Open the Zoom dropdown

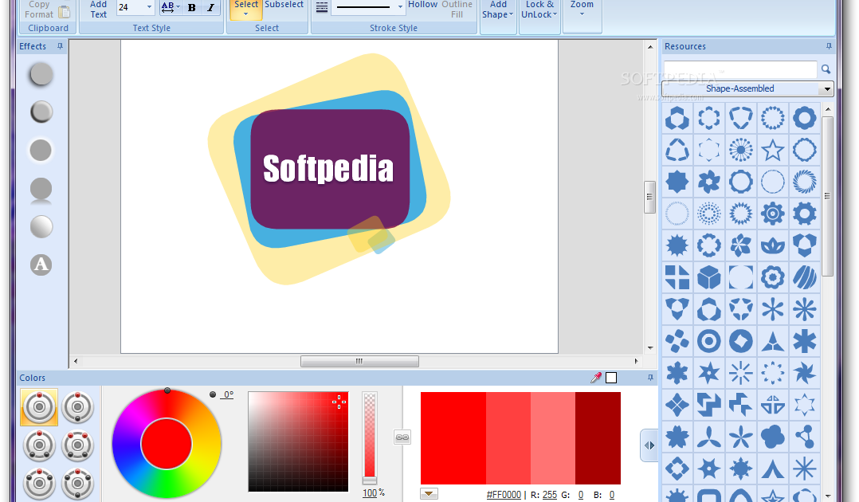(582, 8)
